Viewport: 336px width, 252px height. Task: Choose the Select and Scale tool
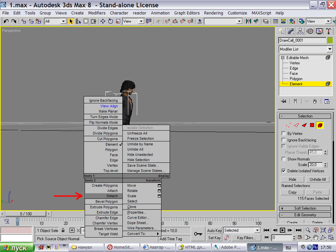[x=118, y=21]
